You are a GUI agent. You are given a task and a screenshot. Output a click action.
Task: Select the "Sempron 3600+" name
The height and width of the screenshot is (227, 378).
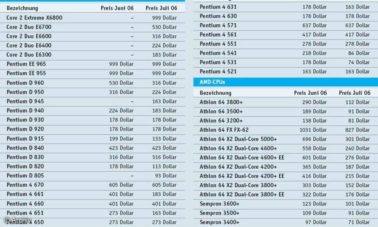(219, 204)
